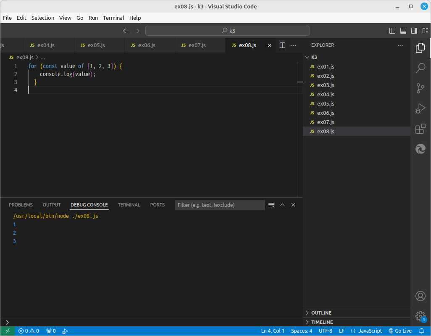
Task: Open the Search view in activity bar
Action: tap(420, 68)
